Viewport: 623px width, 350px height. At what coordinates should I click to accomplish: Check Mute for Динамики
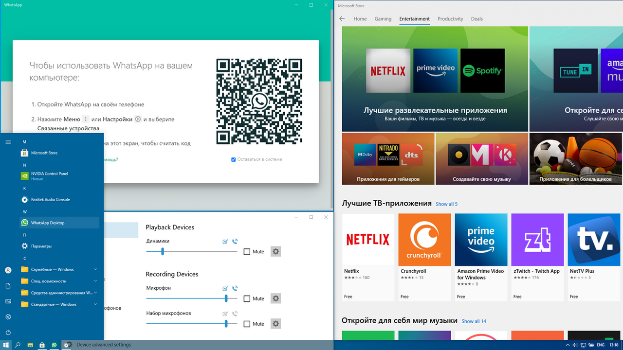tap(247, 252)
